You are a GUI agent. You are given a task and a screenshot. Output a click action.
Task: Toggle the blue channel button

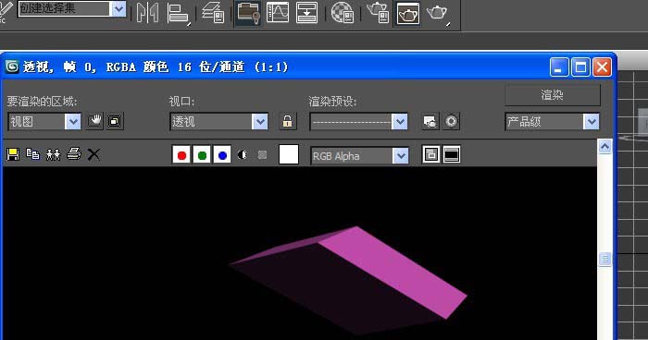click(x=222, y=154)
